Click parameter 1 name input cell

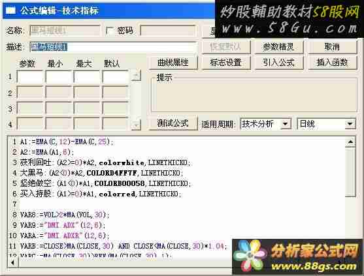click(30, 77)
